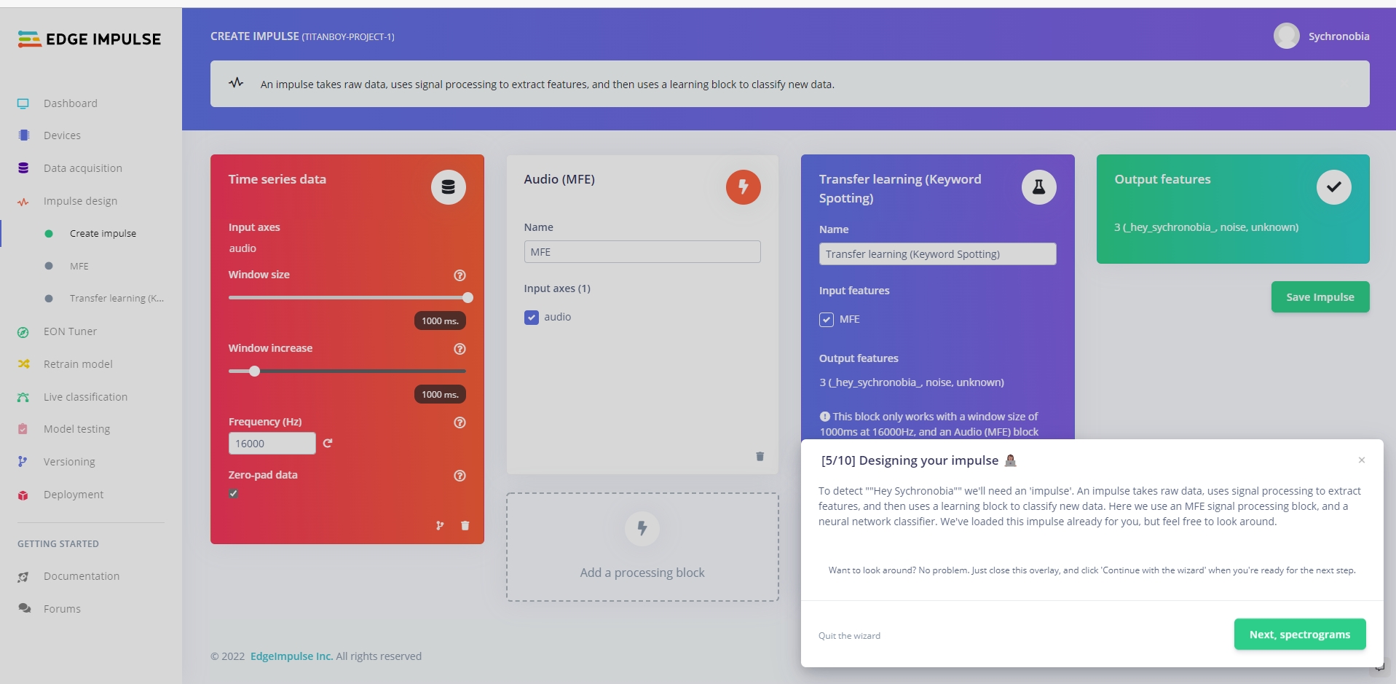This screenshot has height=684, width=1396.
Task: Click the Window increase slider handle
Action: click(x=254, y=371)
